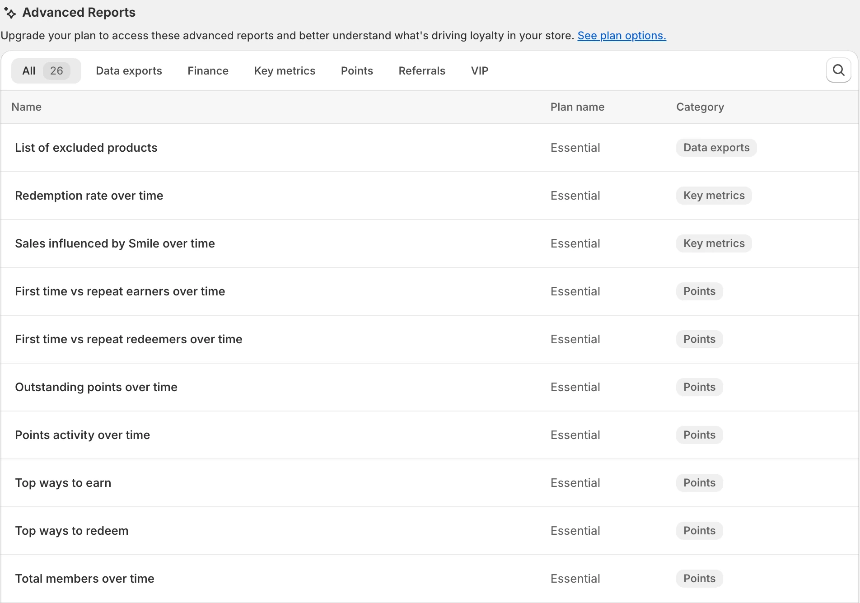Open Total members over time report
Screen dimensions: 860x603
[x=84, y=579]
